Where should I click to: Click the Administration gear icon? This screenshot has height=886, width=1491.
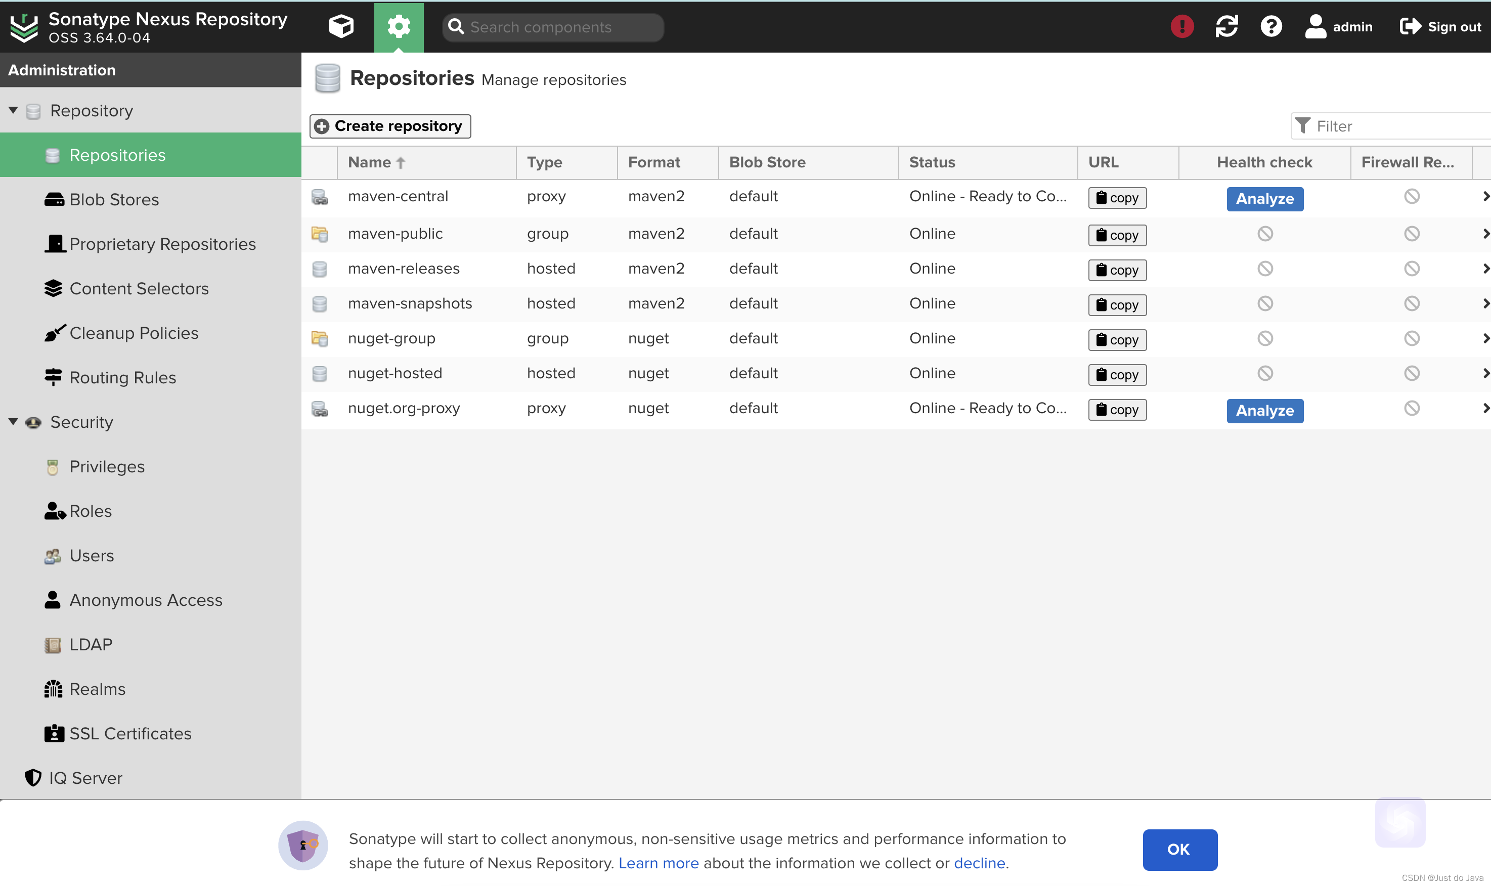[398, 26]
